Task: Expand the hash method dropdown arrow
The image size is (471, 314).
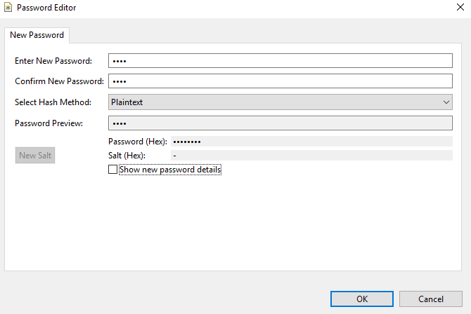Action: (446, 102)
